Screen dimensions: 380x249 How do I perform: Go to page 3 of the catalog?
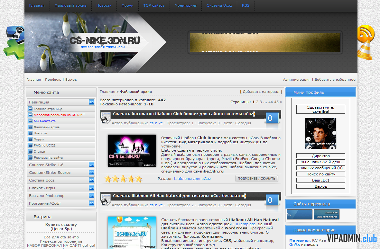tap(261, 102)
